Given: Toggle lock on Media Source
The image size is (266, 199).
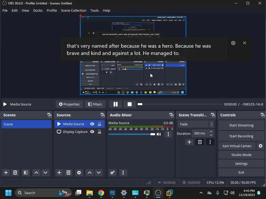Looking at the screenshot, I should click(x=99, y=124).
